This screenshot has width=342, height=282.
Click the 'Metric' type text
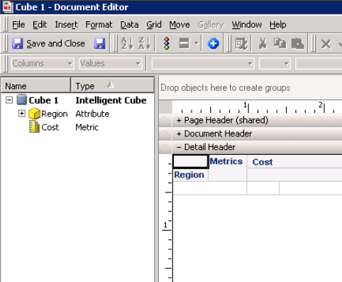87,127
